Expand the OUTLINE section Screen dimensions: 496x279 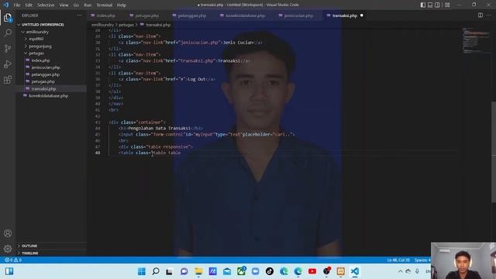(x=29, y=246)
